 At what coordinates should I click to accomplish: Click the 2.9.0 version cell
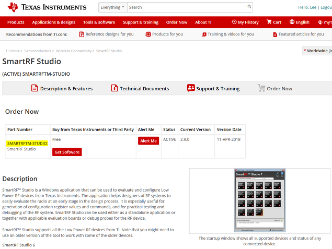pyautogui.click(x=185, y=139)
